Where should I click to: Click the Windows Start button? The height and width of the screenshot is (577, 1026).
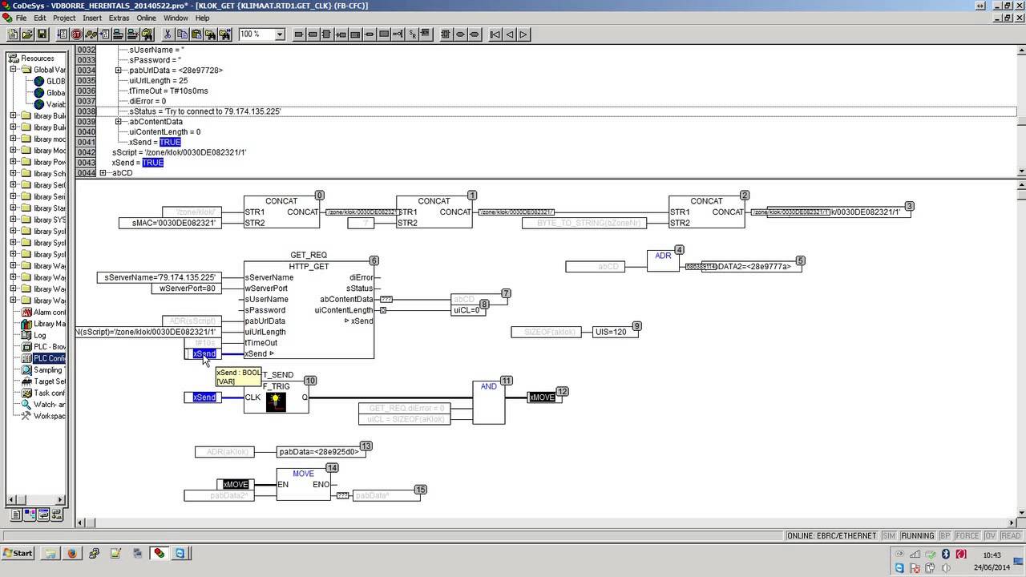(18, 553)
